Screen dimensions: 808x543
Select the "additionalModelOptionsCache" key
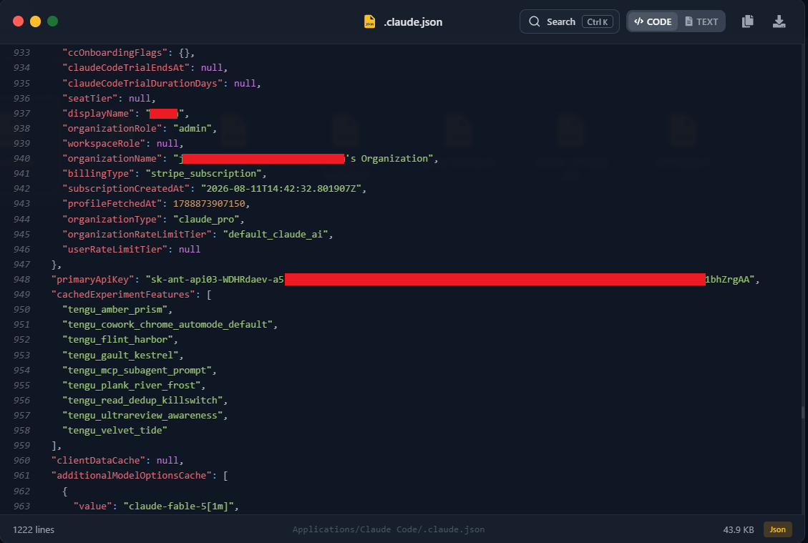pyautogui.click(x=132, y=476)
